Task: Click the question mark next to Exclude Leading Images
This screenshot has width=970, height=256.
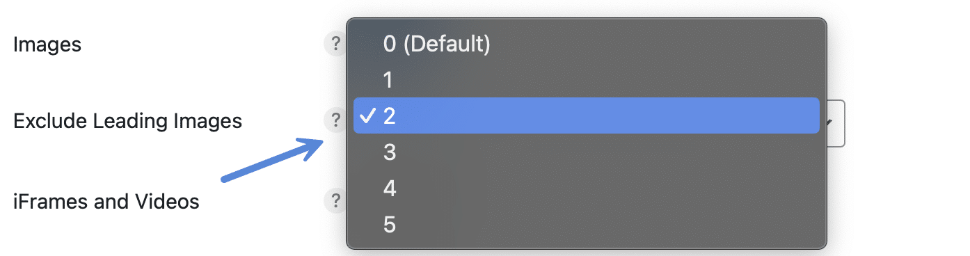Action: tap(335, 121)
